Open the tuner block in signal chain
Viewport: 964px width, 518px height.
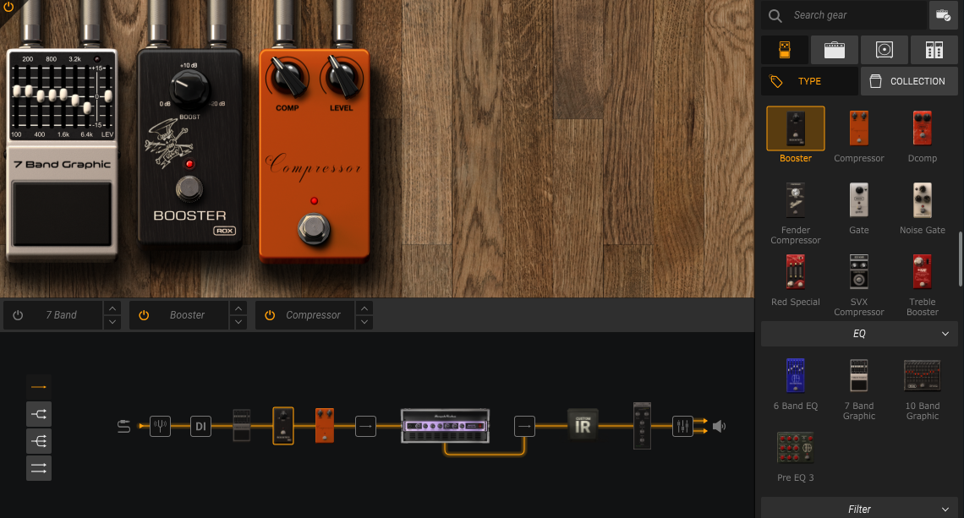click(160, 426)
